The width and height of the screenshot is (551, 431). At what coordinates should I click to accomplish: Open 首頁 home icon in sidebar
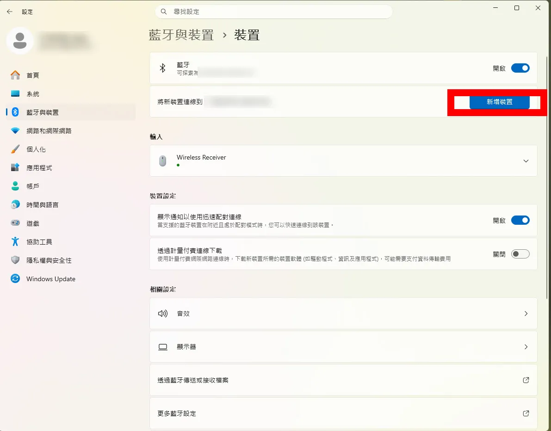[15, 75]
